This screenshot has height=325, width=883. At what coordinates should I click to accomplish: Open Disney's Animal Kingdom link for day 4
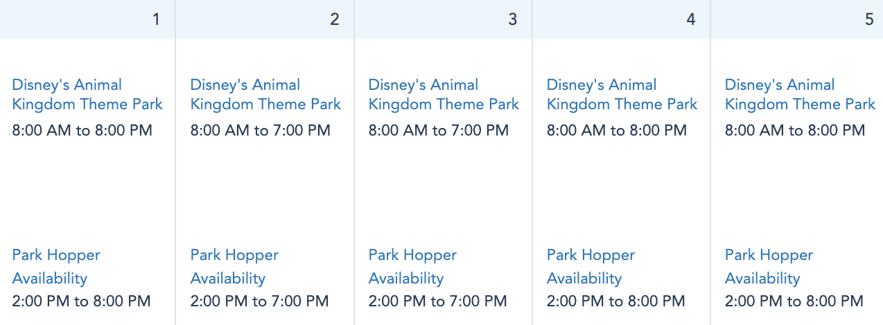[x=622, y=95]
